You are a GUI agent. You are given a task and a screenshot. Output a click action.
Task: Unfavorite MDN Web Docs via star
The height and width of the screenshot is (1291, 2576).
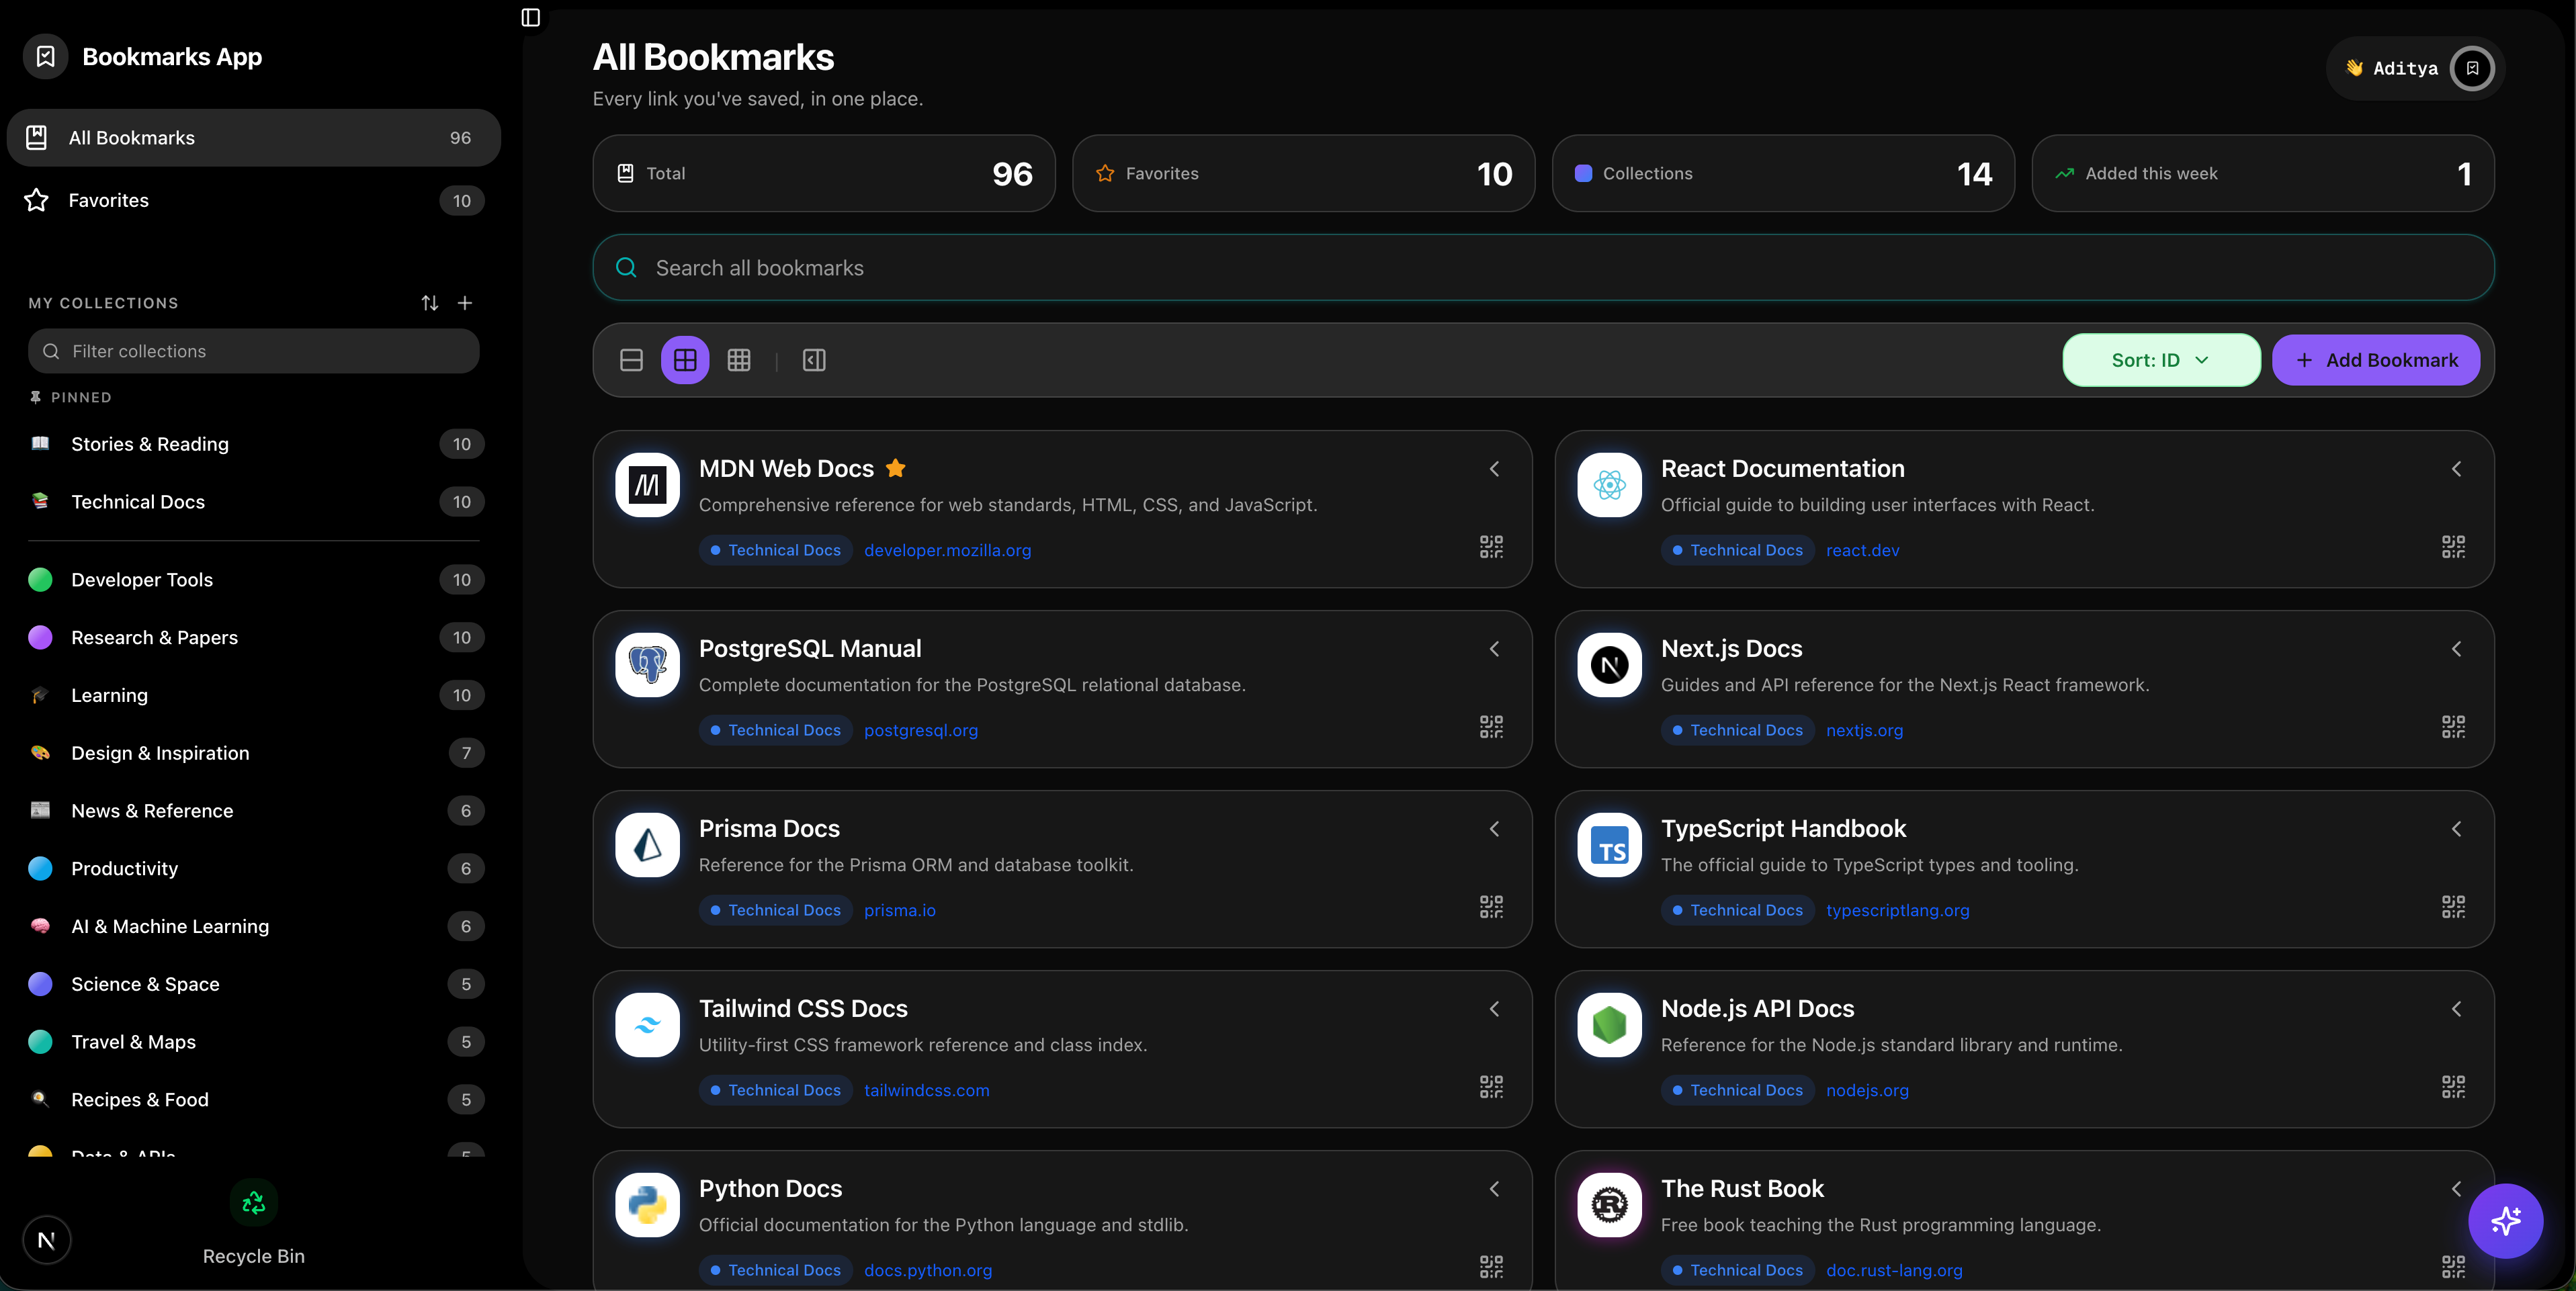pyautogui.click(x=896, y=468)
